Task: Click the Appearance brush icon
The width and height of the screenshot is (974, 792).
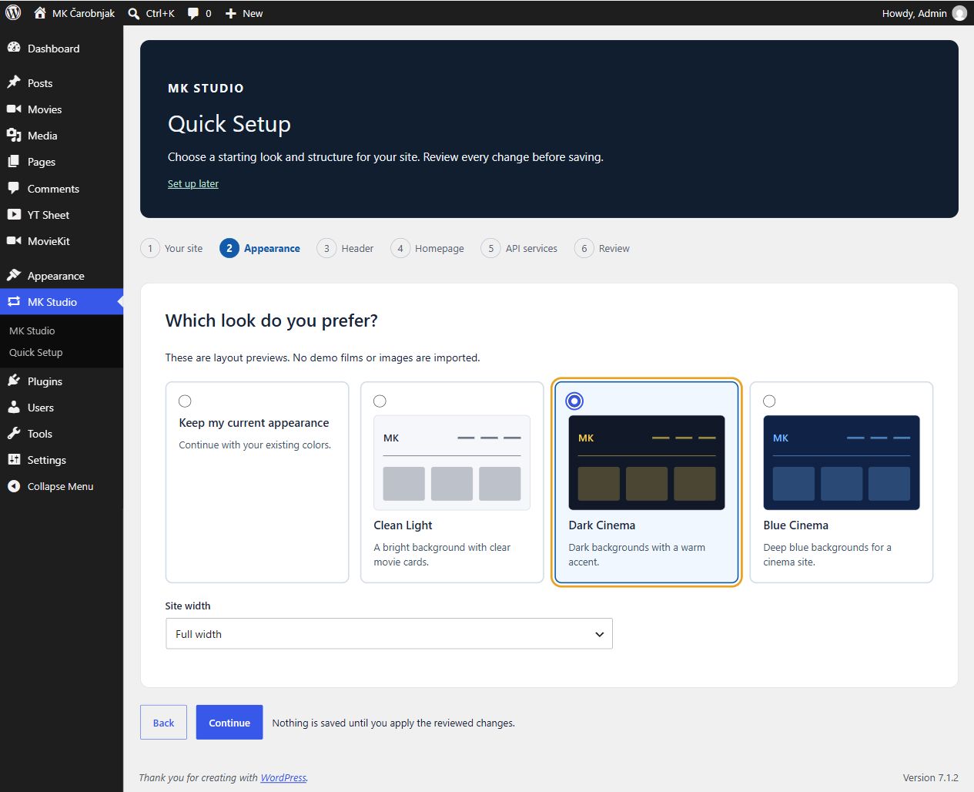Action: pyautogui.click(x=14, y=275)
